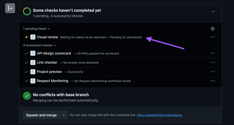Click the Respect Monitoring app avatar
Image resolution: width=234 pixels, height=125 pixels.
tap(33, 81)
